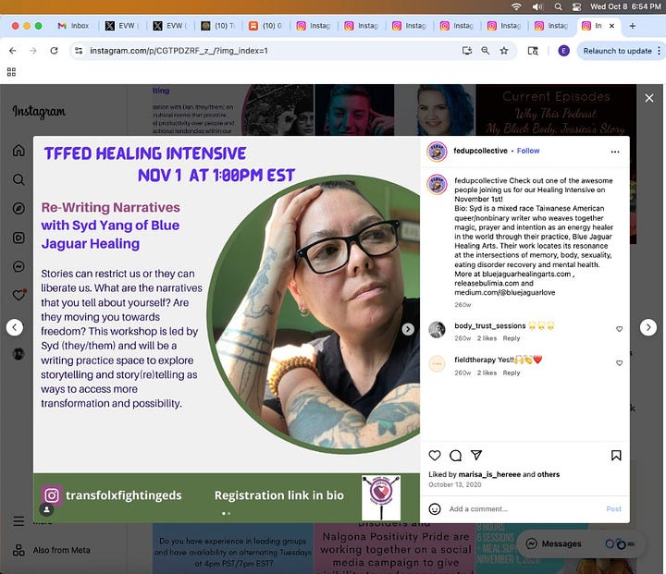Image resolution: width=666 pixels, height=574 pixels.
Task: Reply to fieldtherapy comment
Action: [512, 372]
